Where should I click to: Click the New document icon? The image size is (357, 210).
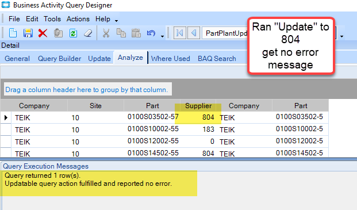(x=13, y=33)
